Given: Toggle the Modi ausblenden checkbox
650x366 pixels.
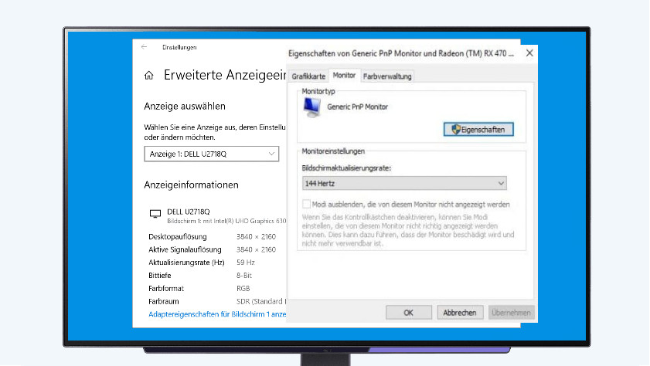Looking at the screenshot, I should (x=306, y=205).
